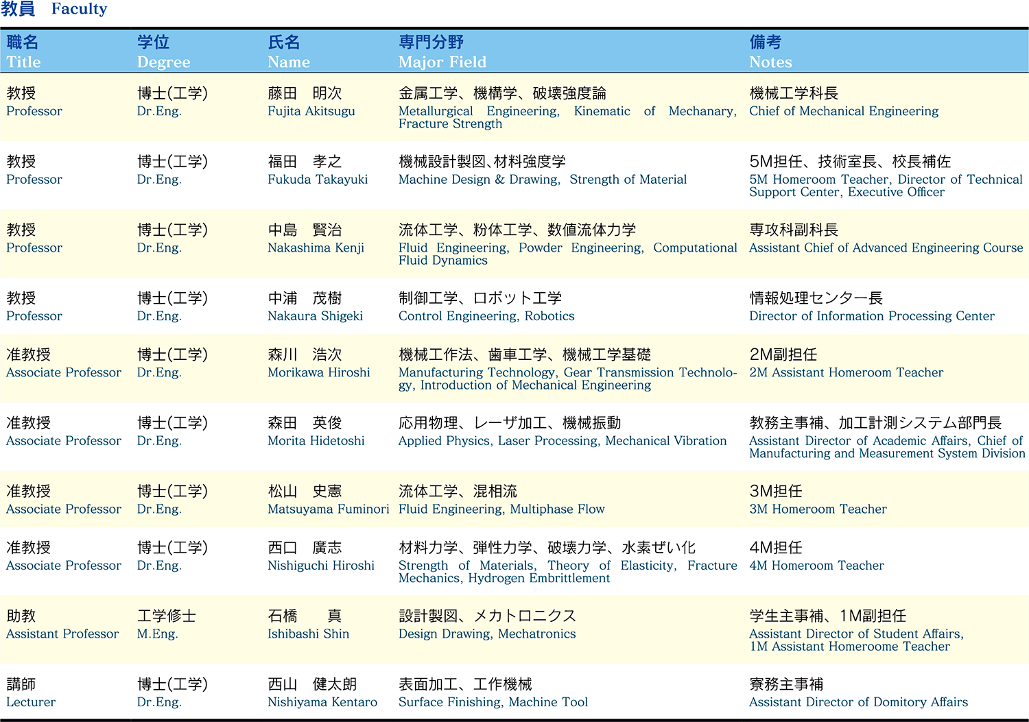Click the name 'Ishibashi Shin'
Screen dimensions: 1029x722
coord(309,634)
